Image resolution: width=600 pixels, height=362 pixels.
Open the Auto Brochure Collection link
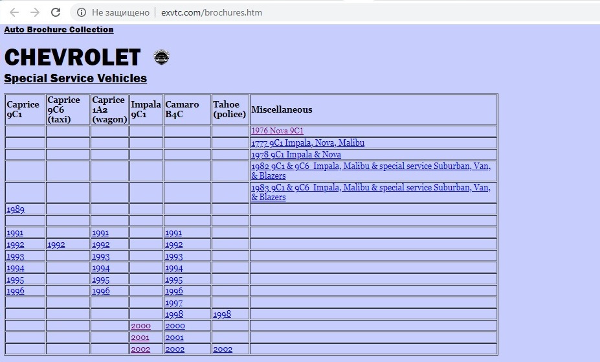pyautogui.click(x=59, y=30)
